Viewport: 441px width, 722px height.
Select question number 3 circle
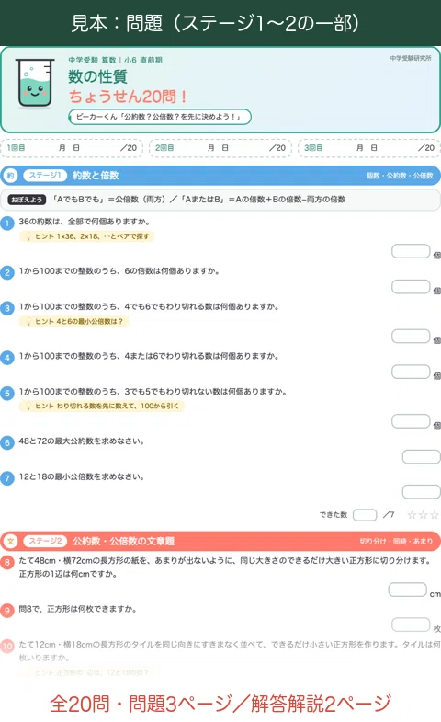[7, 308]
